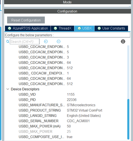Screen dimensions: 133x141
Task: Select the CDCACM endpoint value 1
Action: 68,73
